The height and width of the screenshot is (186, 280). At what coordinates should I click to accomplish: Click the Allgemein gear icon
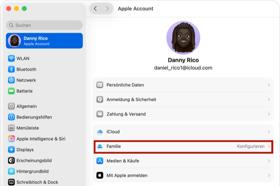[x=11, y=106]
